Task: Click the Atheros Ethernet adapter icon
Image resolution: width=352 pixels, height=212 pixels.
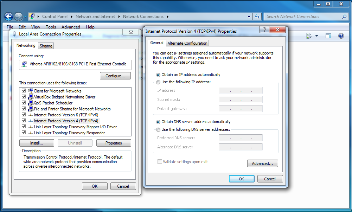Action: [x=24, y=64]
